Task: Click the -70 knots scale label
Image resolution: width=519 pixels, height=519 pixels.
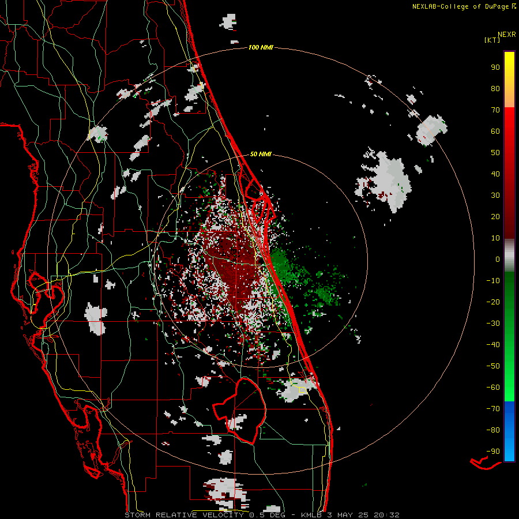Action: coord(493,409)
